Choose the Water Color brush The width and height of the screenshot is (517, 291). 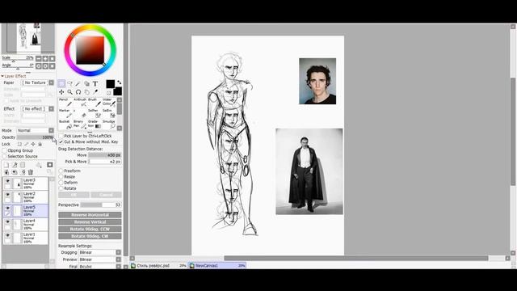point(108,103)
